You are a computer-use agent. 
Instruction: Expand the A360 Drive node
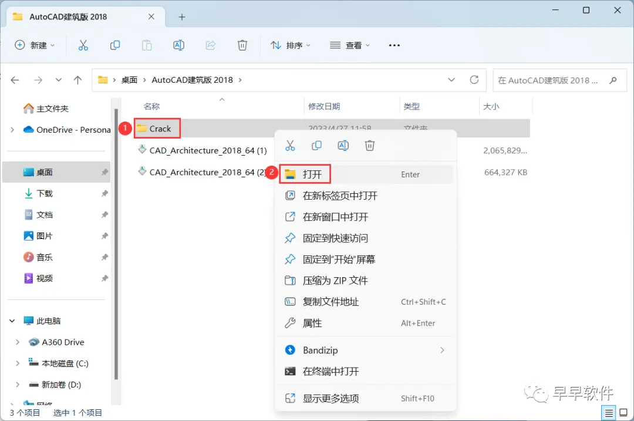[x=18, y=342]
